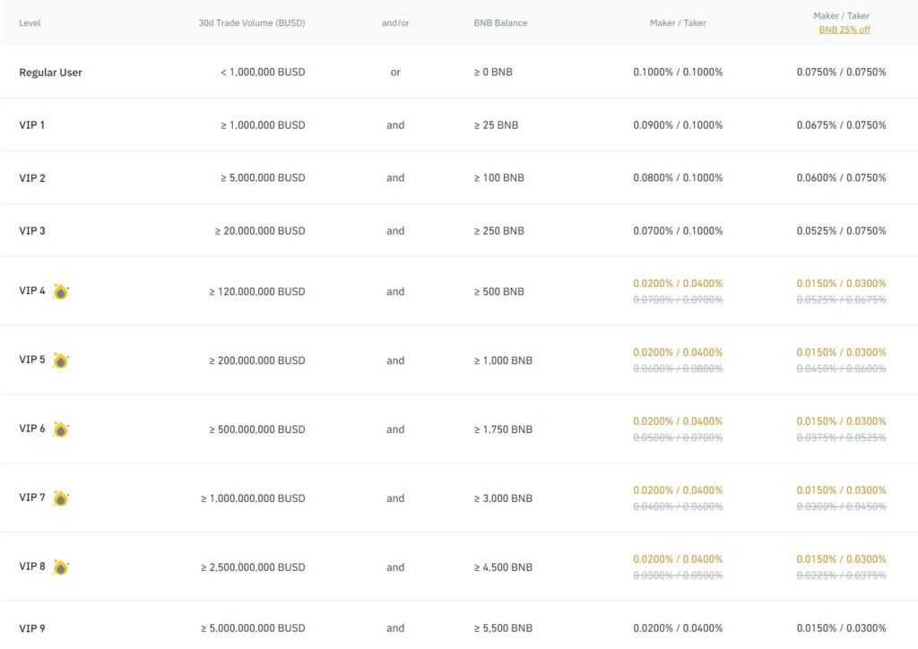
Task: Click the BNB Balance column header
Action: (x=500, y=22)
